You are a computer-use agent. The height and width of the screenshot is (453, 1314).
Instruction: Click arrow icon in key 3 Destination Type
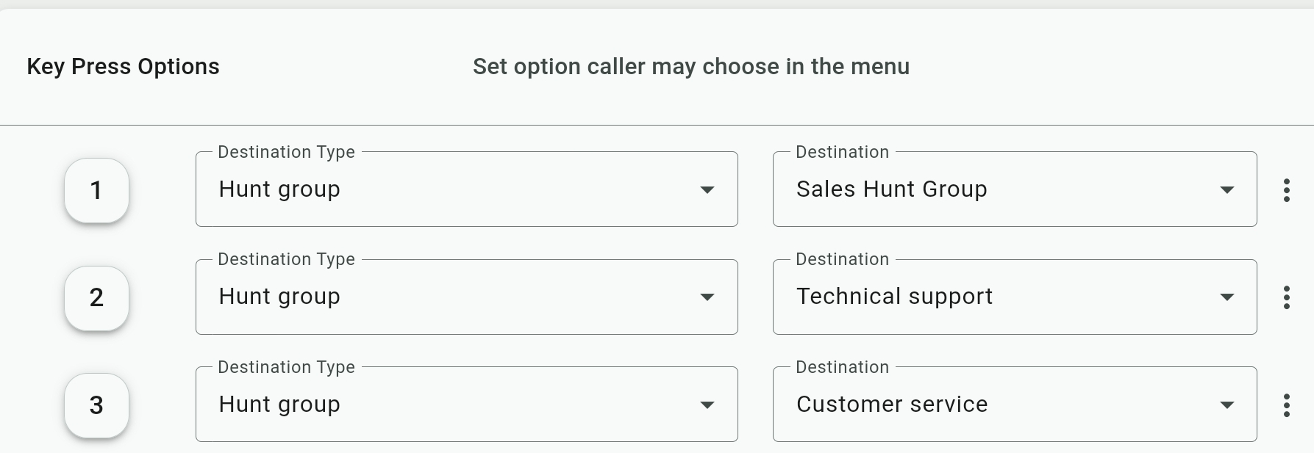(707, 405)
